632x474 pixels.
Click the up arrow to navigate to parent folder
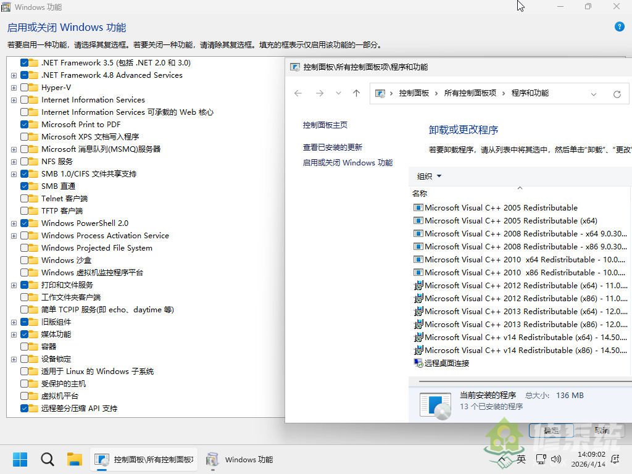point(356,93)
